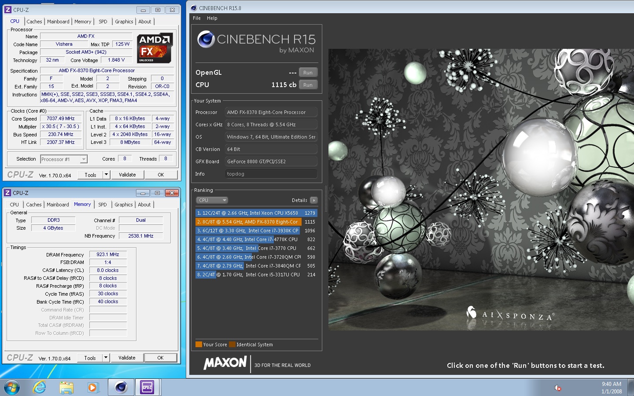Select ranking row AMD FX-8370 Eight-Core

(256, 222)
